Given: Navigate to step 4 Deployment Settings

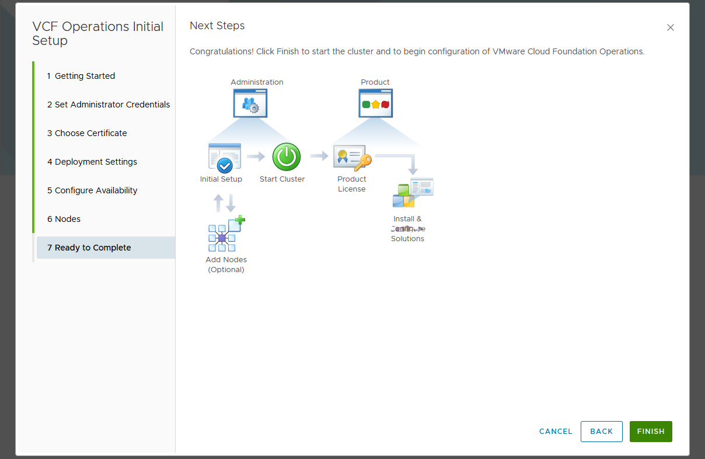Looking at the screenshot, I should (x=92, y=162).
